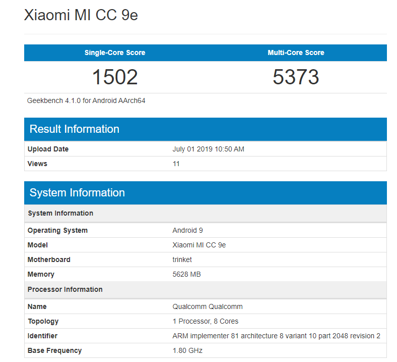Click the Qualcomm Qualcomm processor name

click(x=208, y=306)
